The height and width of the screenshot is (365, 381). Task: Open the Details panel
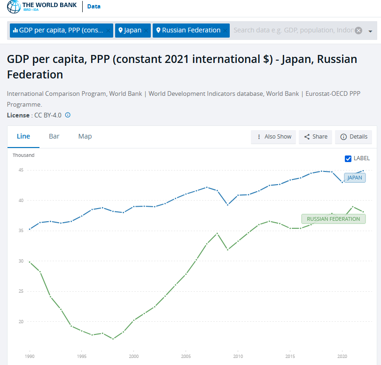click(353, 137)
